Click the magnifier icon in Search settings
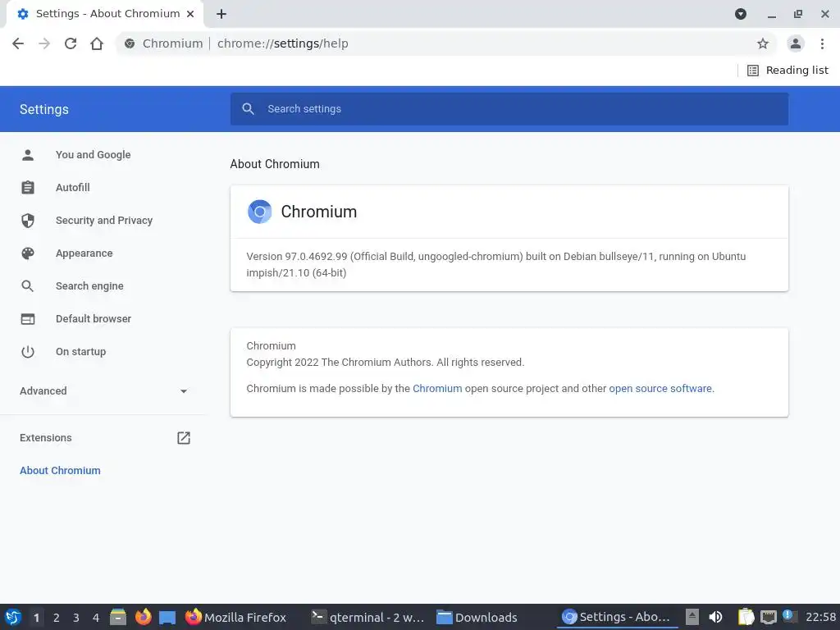This screenshot has width=840, height=630. click(248, 109)
